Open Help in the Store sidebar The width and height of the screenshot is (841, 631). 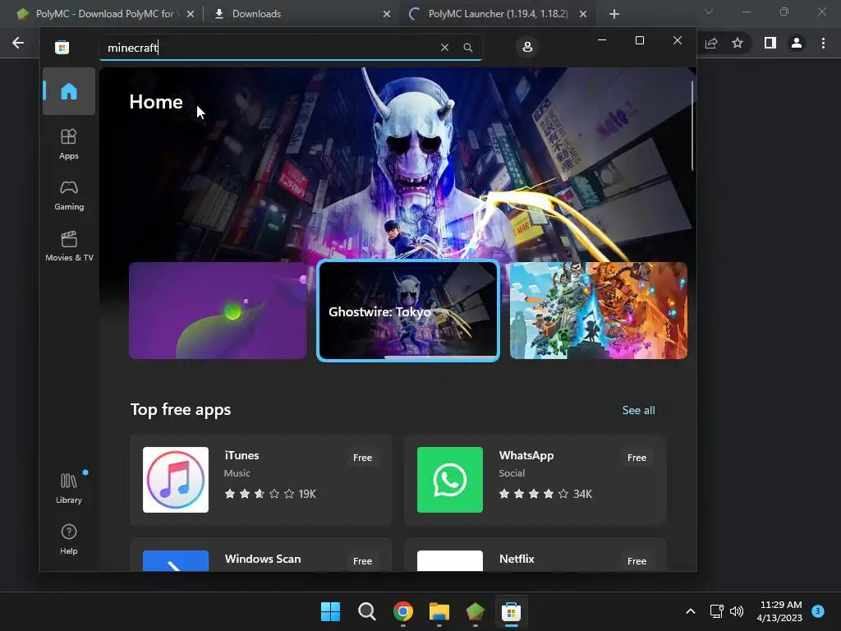point(69,539)
